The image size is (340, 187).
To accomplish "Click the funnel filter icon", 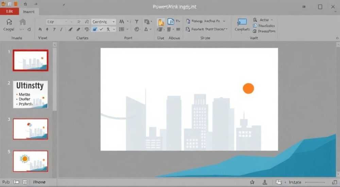I will [x=137, y=22].
